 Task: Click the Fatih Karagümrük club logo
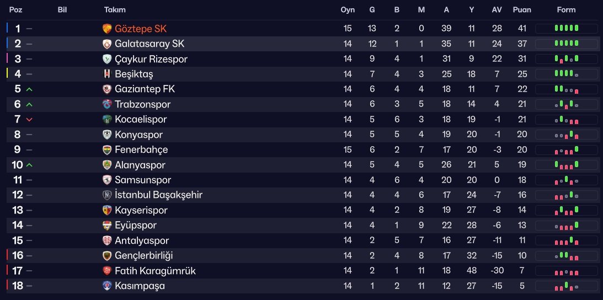tap(107, 271)
